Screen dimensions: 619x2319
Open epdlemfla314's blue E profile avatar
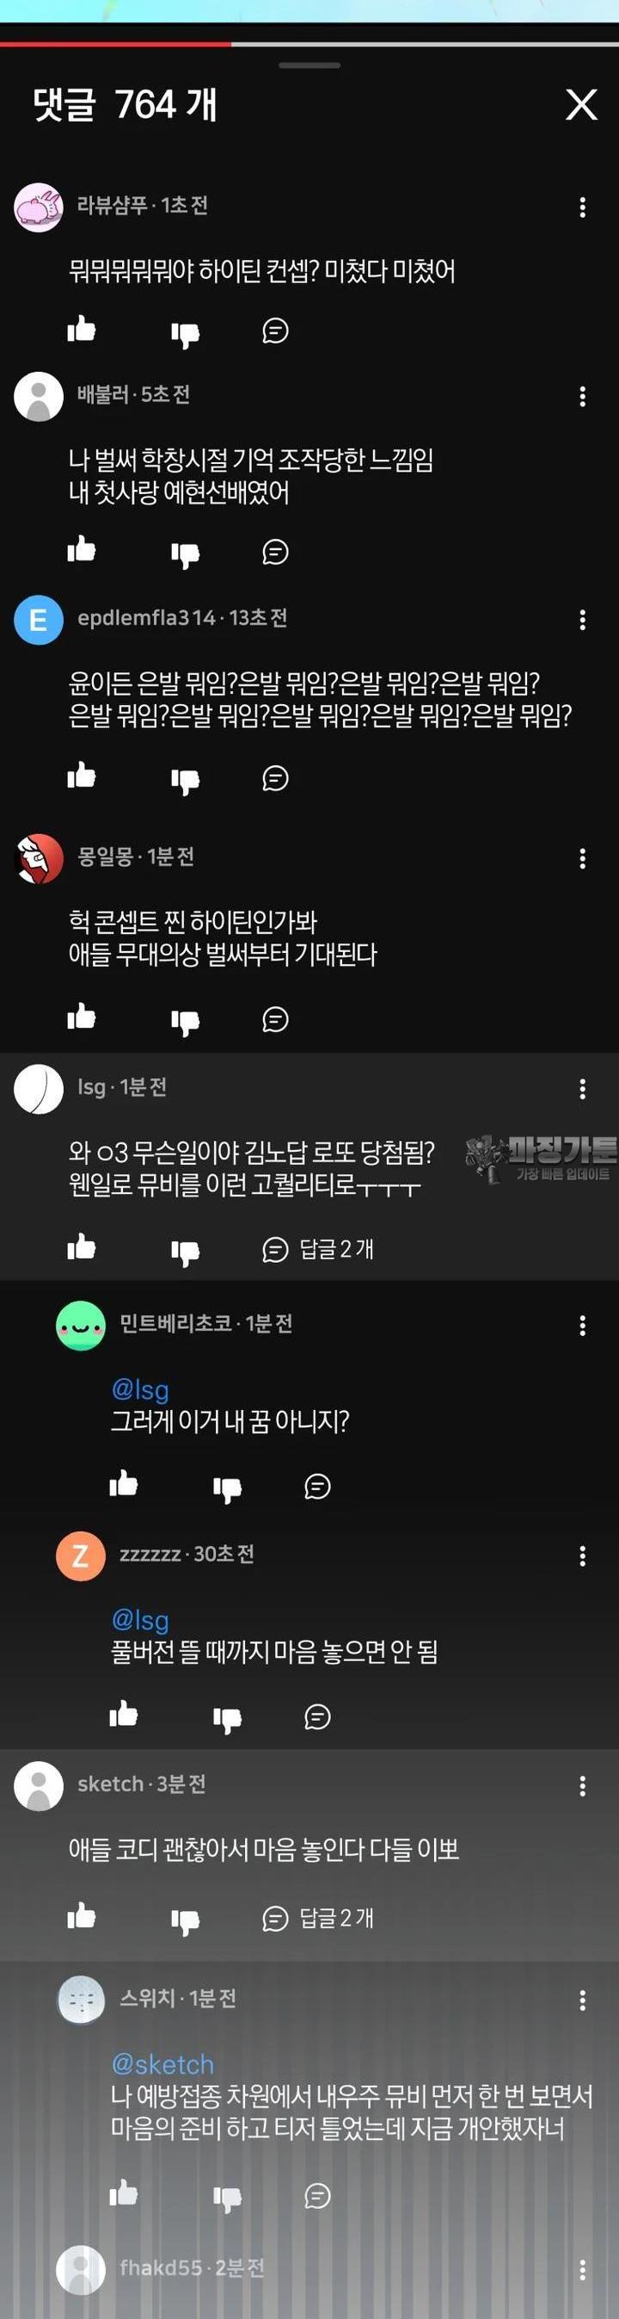pyautogui.click(x=39, y=620)
